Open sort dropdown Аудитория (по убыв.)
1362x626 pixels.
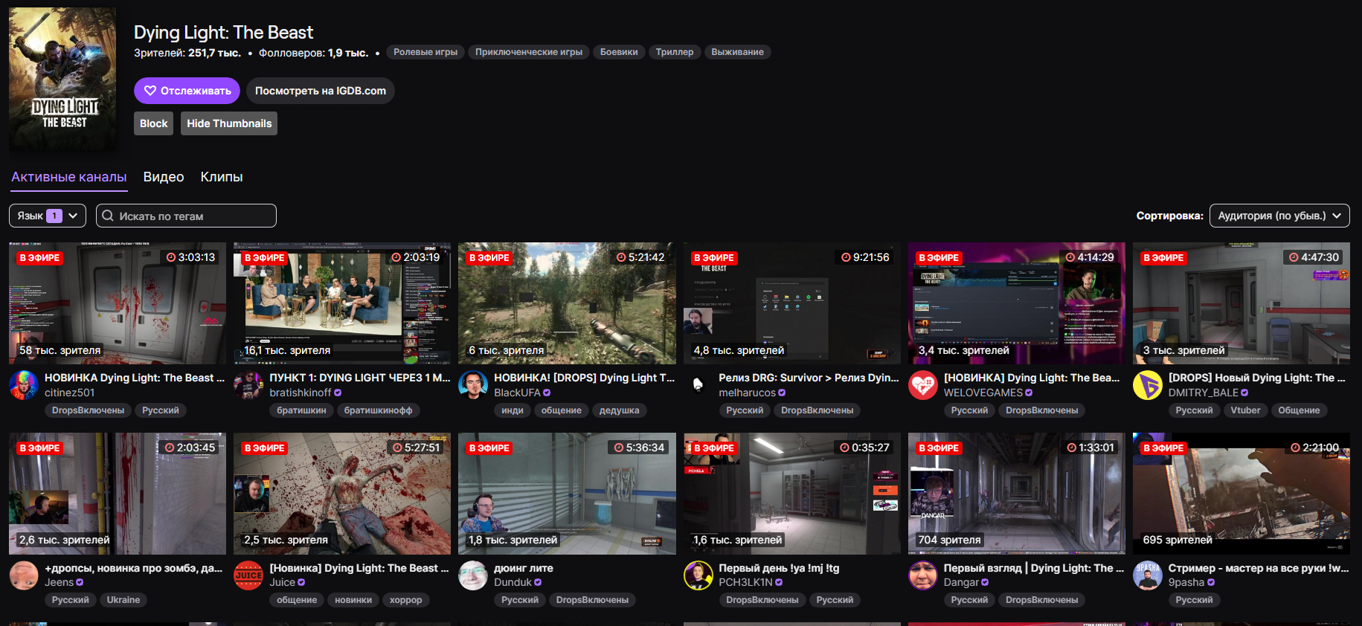(x=1279, y=216)
